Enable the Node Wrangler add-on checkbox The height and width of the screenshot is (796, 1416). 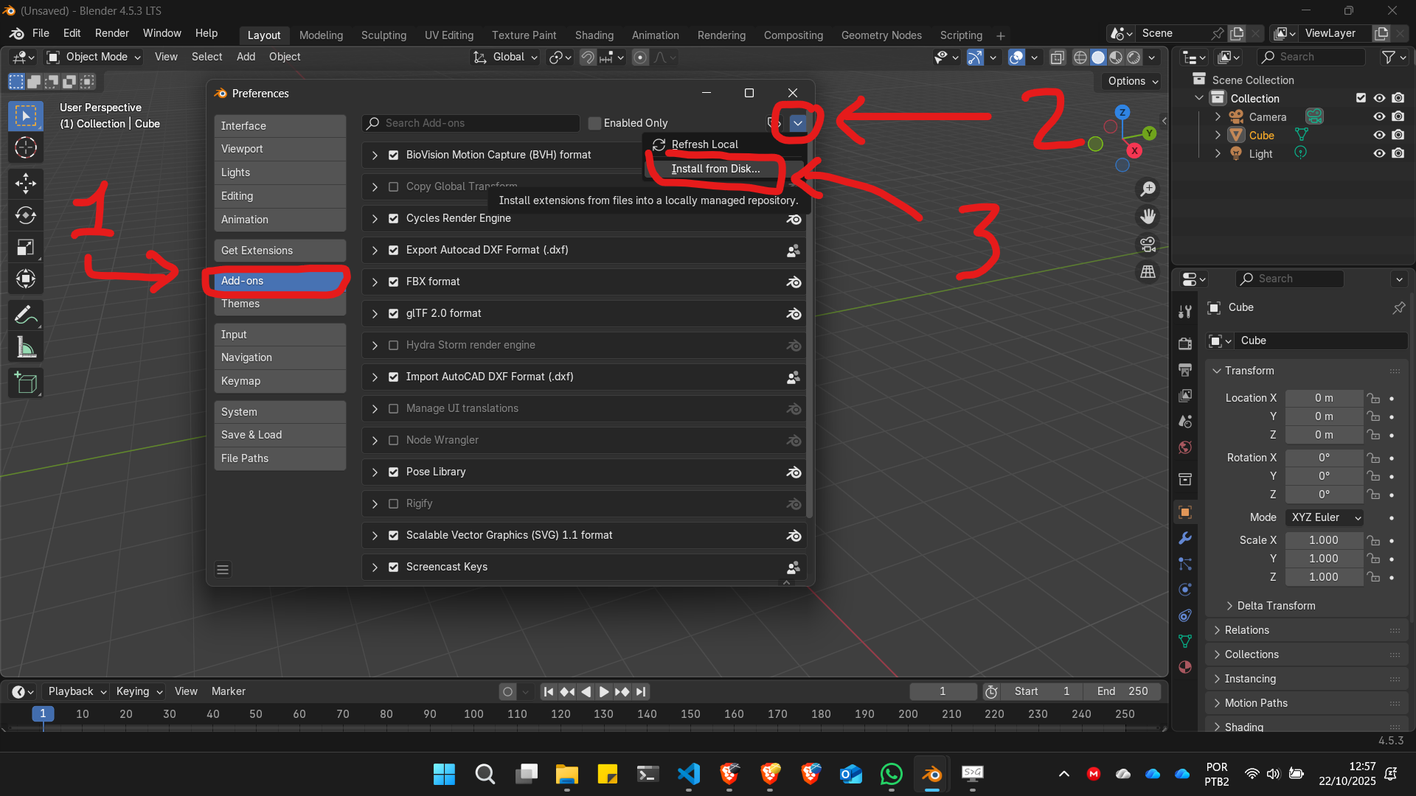(393, 440)
